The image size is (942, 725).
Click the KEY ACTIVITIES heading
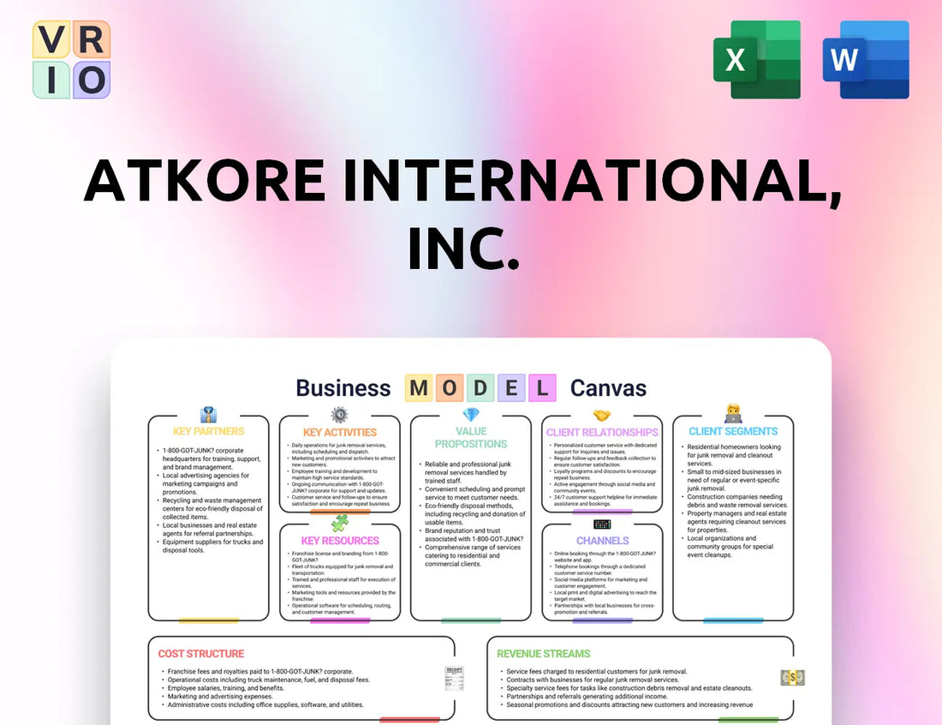point(339,433)
